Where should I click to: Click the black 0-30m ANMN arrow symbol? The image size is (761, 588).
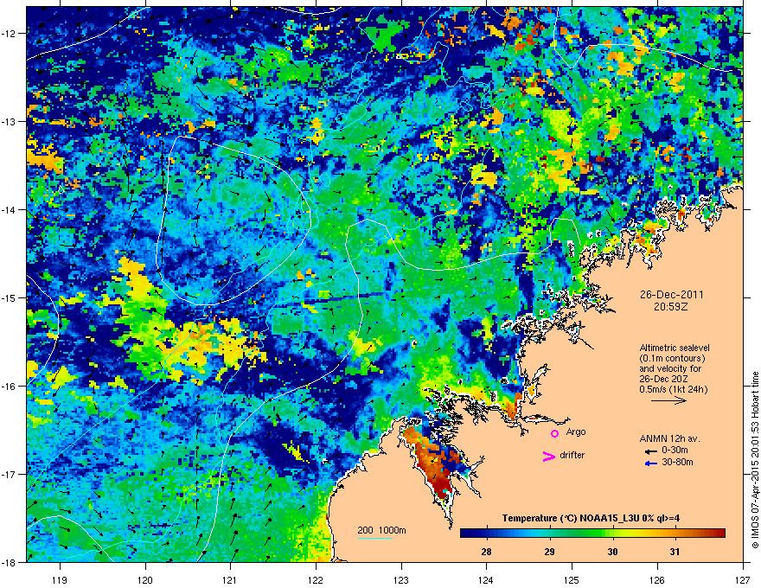tap(651, 451)
